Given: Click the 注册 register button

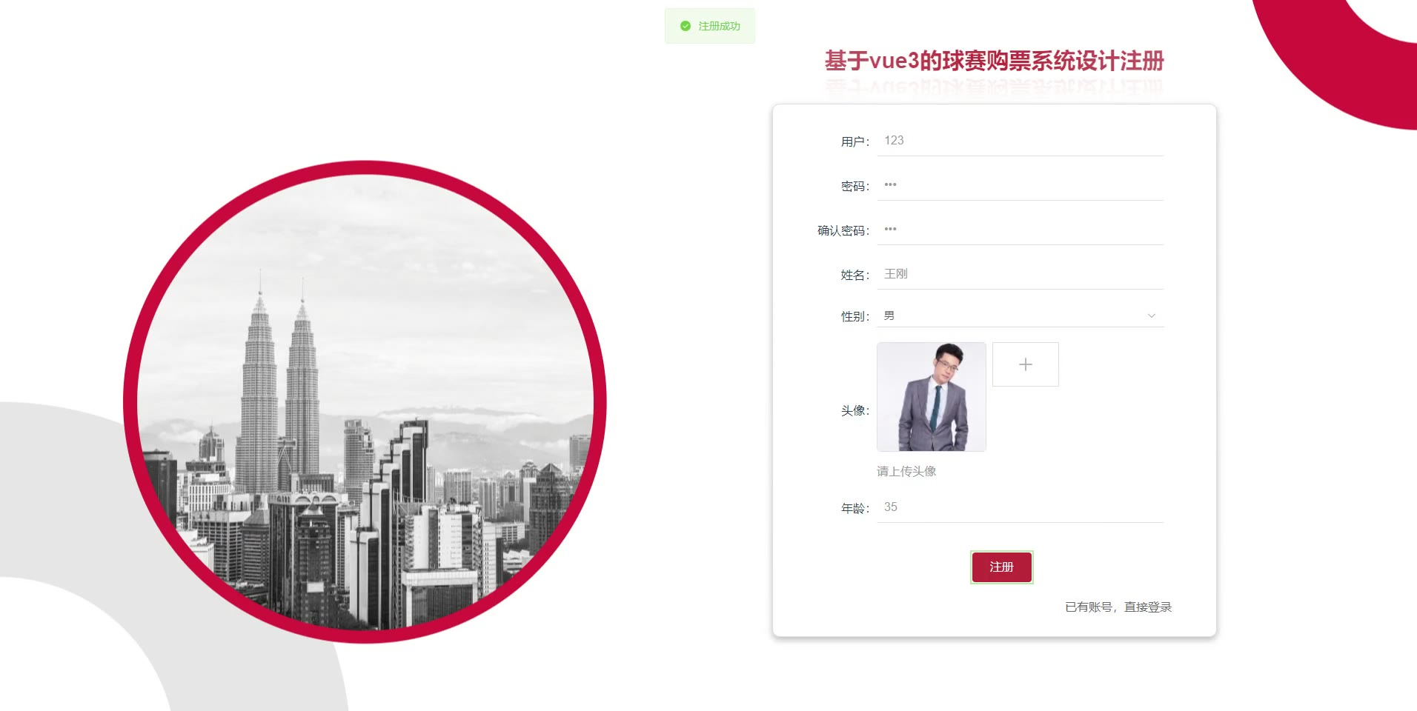Looking at the screenshot, I should (1001, 567).
